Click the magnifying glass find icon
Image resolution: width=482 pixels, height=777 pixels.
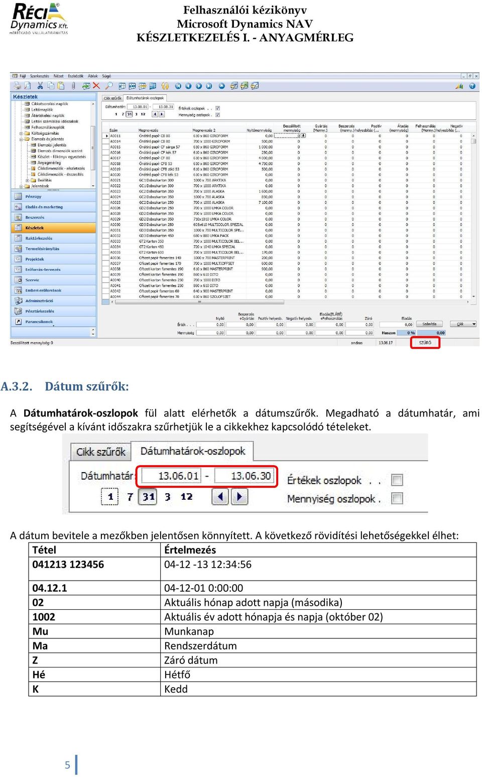point(109,86)
